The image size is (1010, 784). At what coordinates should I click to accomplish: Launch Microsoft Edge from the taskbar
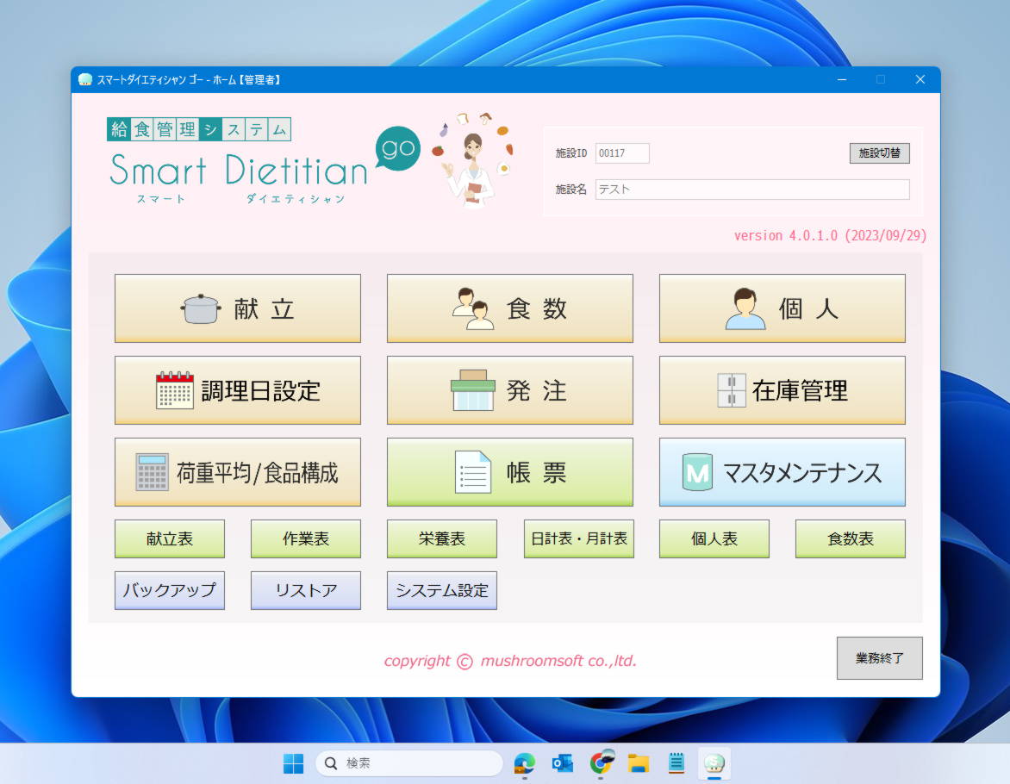(x=524, y=763)
